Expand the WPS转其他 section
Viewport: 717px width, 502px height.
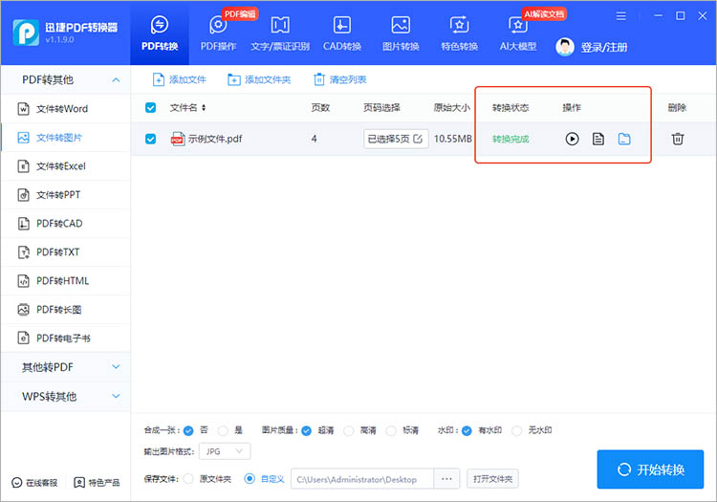pyautogui.click(x=66, y=397)
